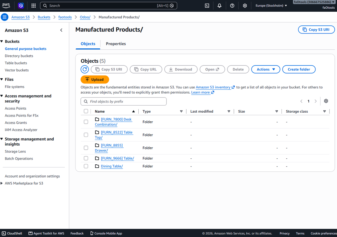Open console settings gear in top bar
The width and height of the screenshot is (337, 237).
(245, 6)
